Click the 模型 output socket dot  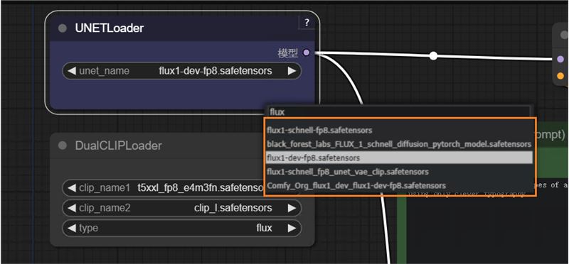(307, 53)
